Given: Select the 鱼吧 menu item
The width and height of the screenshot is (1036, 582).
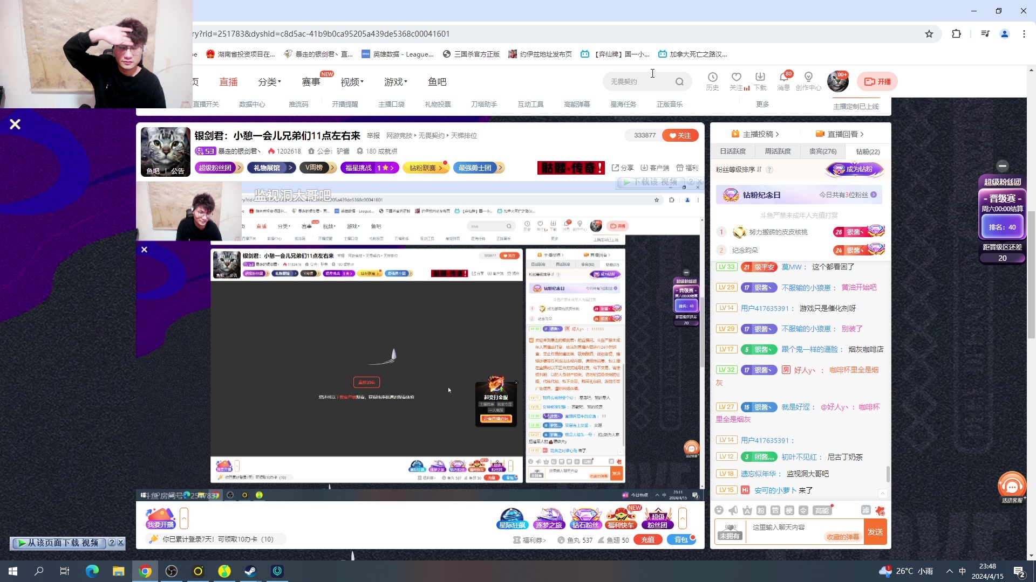Looking at the screenshot, I should coord(438,81).
